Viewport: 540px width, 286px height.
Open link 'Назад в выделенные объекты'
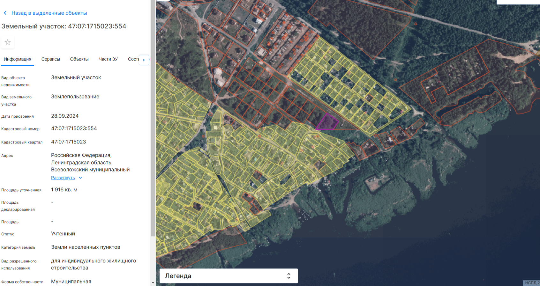(49, 13)
